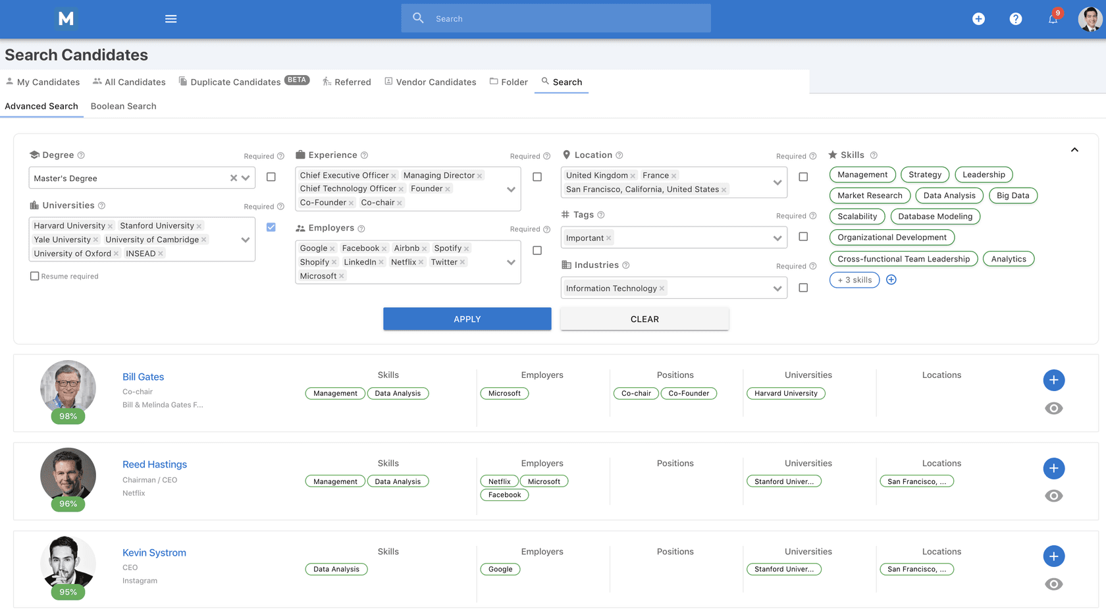Click the Tags help info icon
The width and height of the screenshot is (1106, 611).
[x=600, y=215]
